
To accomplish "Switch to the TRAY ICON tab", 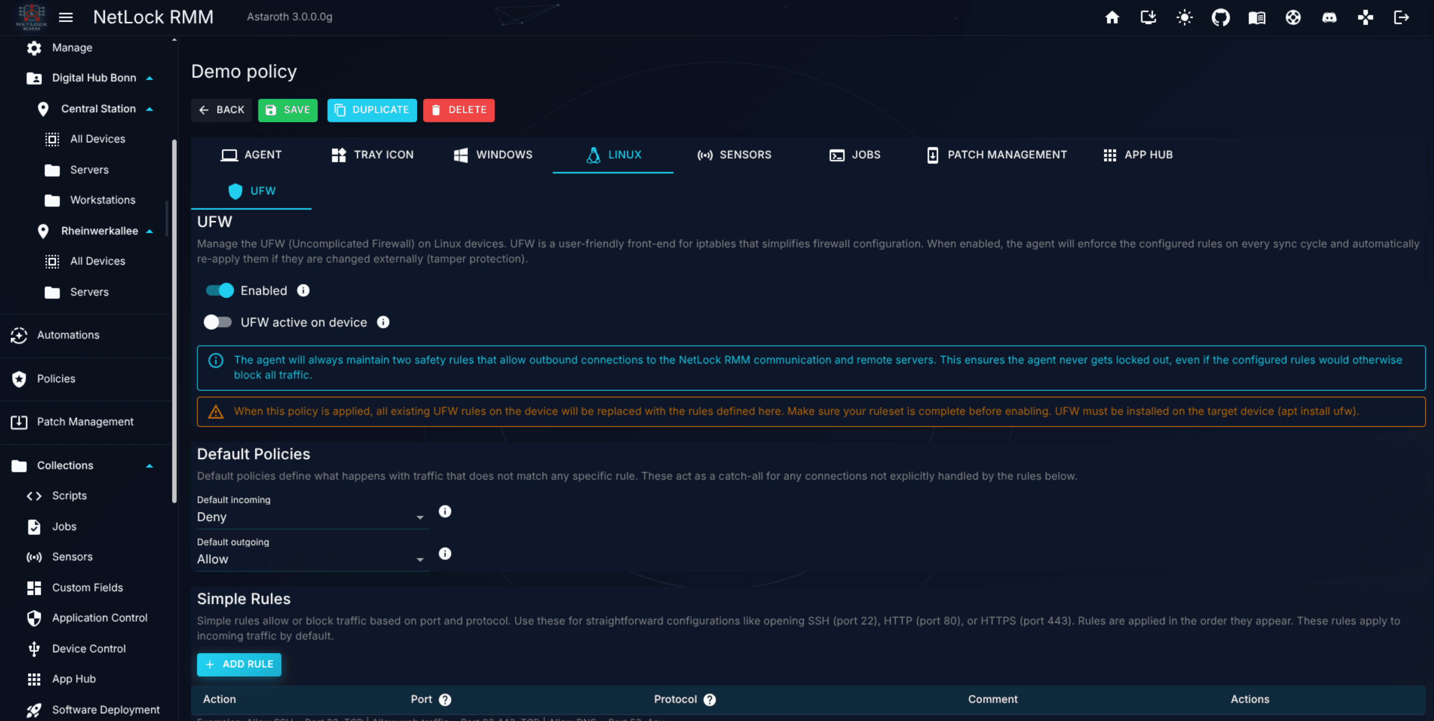I will pos(372,155).
